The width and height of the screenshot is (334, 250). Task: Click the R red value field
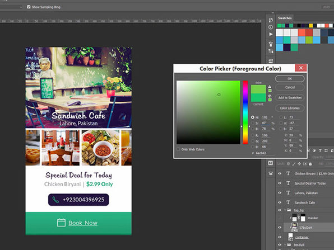[x=266, y=135]
